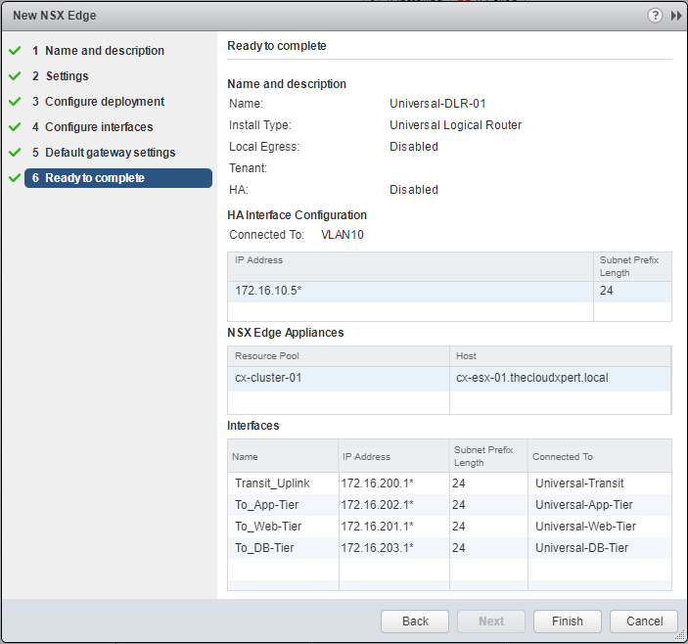Click the help question mark icon
This screenshot has width=688, height=644.
point(655,16)
